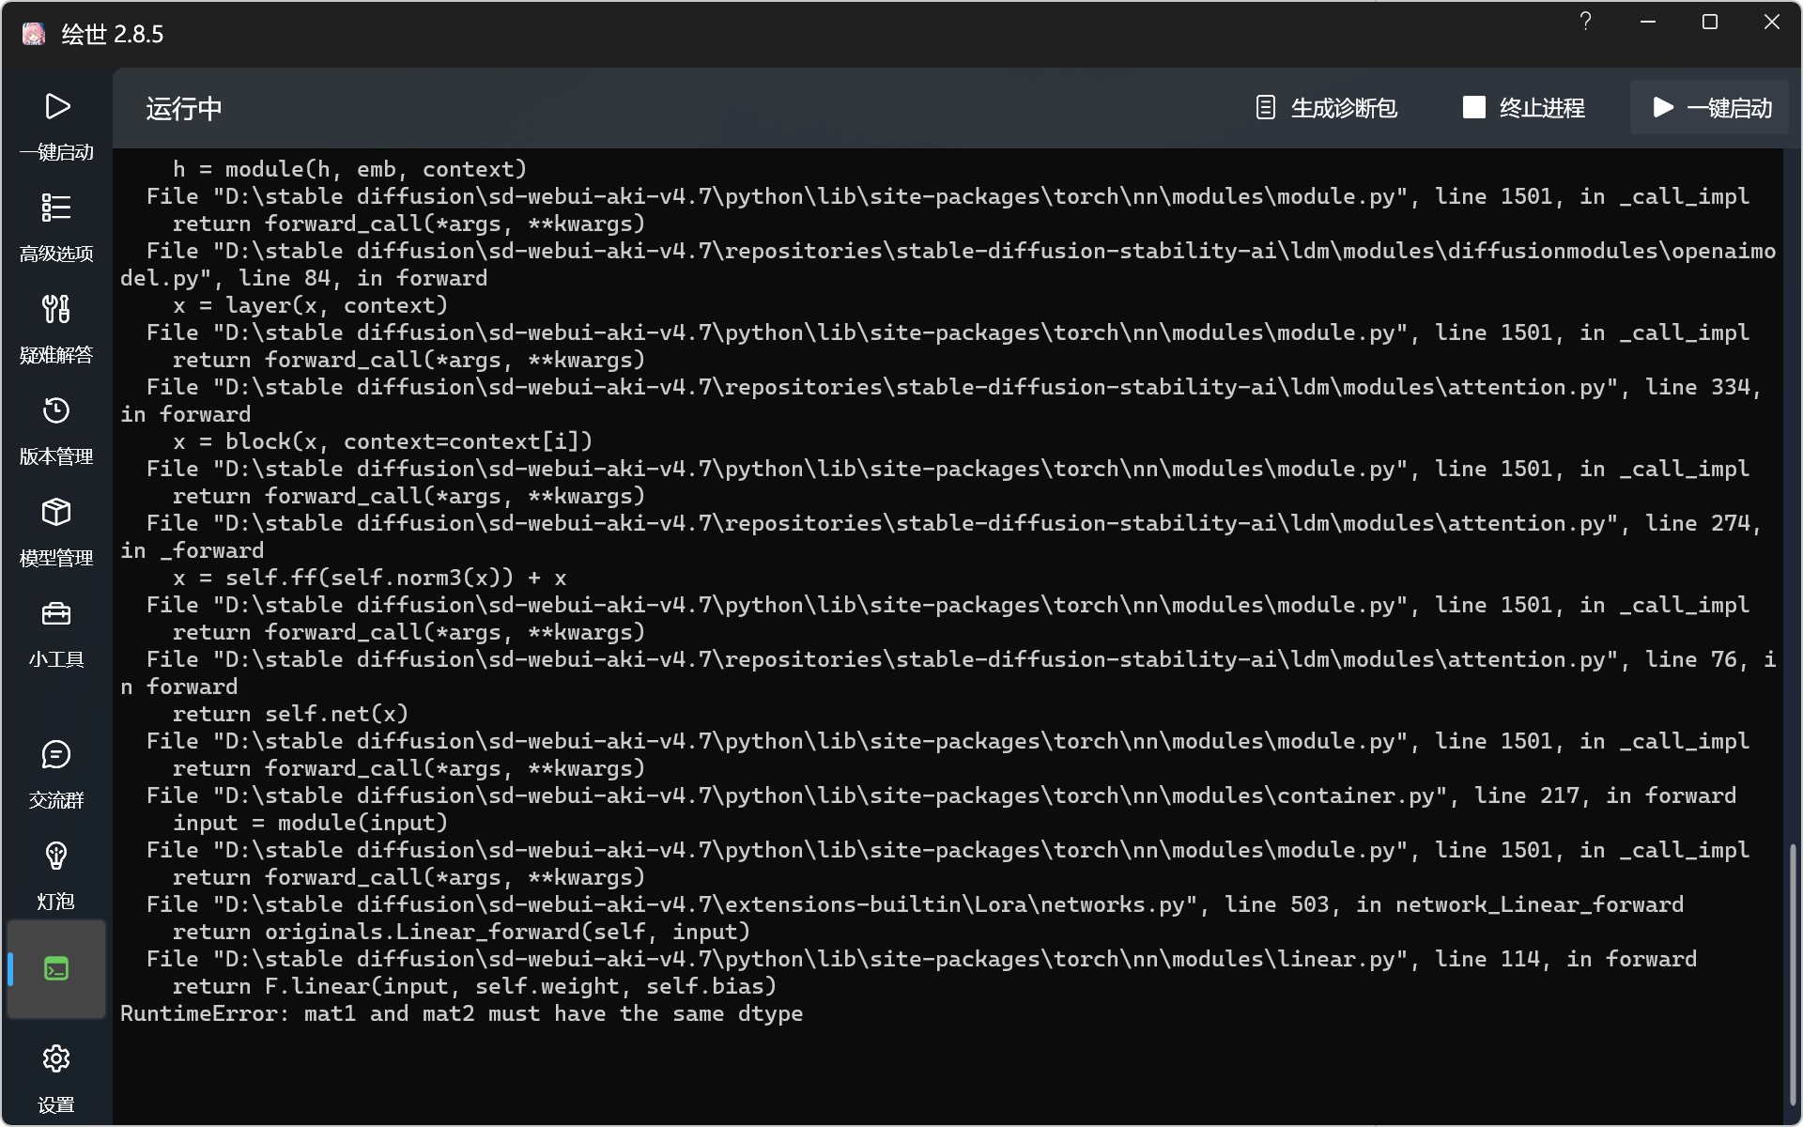Click the 'input = module(input)' line
1803x1127 pixels.
pos(310,823)
